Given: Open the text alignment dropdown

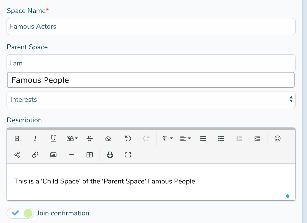Looking at the screenshot, I should (185, 139).
